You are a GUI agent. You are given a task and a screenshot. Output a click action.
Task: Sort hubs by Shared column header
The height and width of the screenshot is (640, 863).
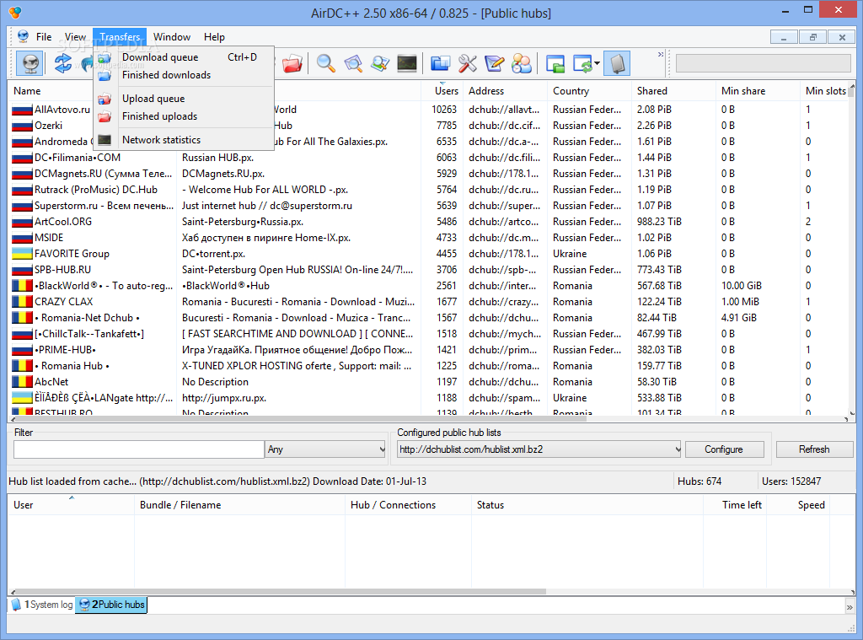click(x=674, y=91)
